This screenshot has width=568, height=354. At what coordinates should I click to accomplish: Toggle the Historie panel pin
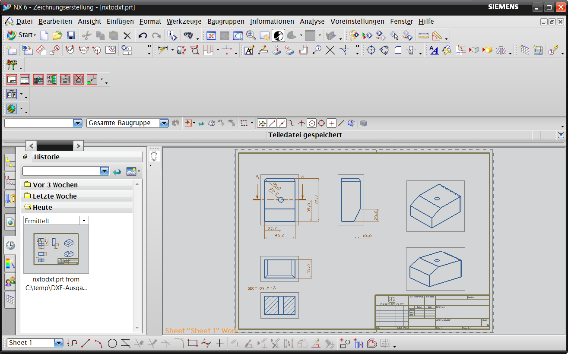tap(25, 157)
